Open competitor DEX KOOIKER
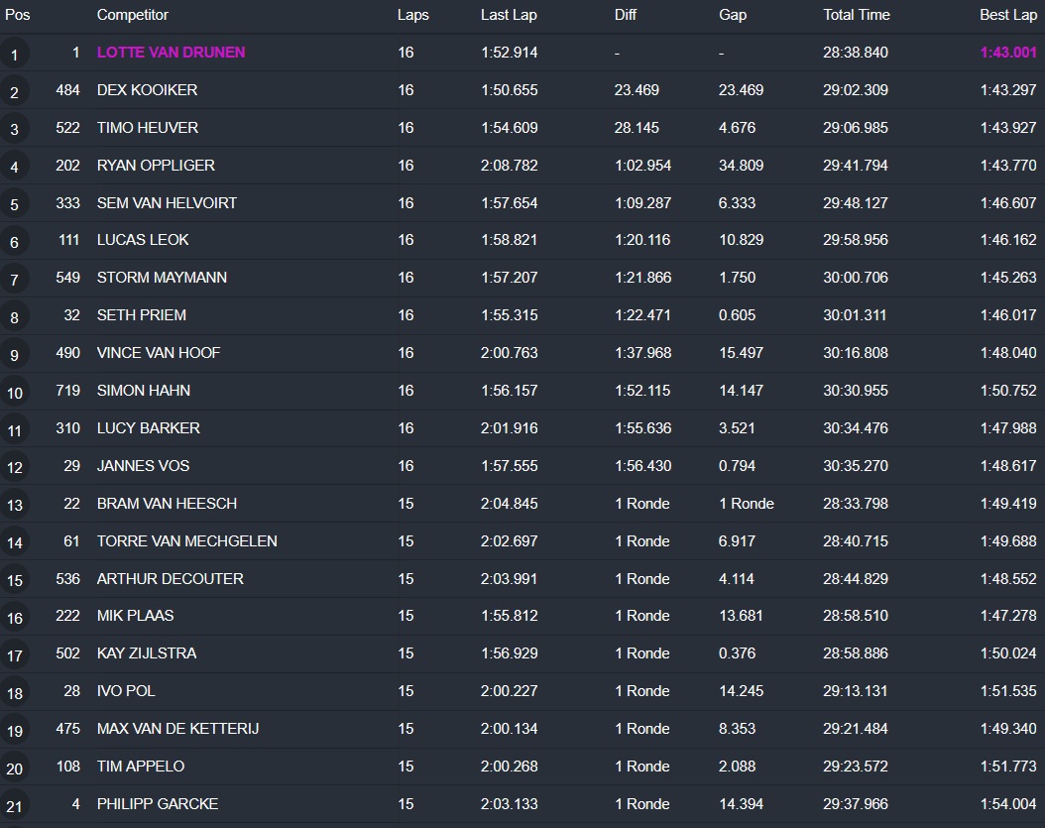The width and height of the screenshot is (1045, 828). tap(147, 90)
